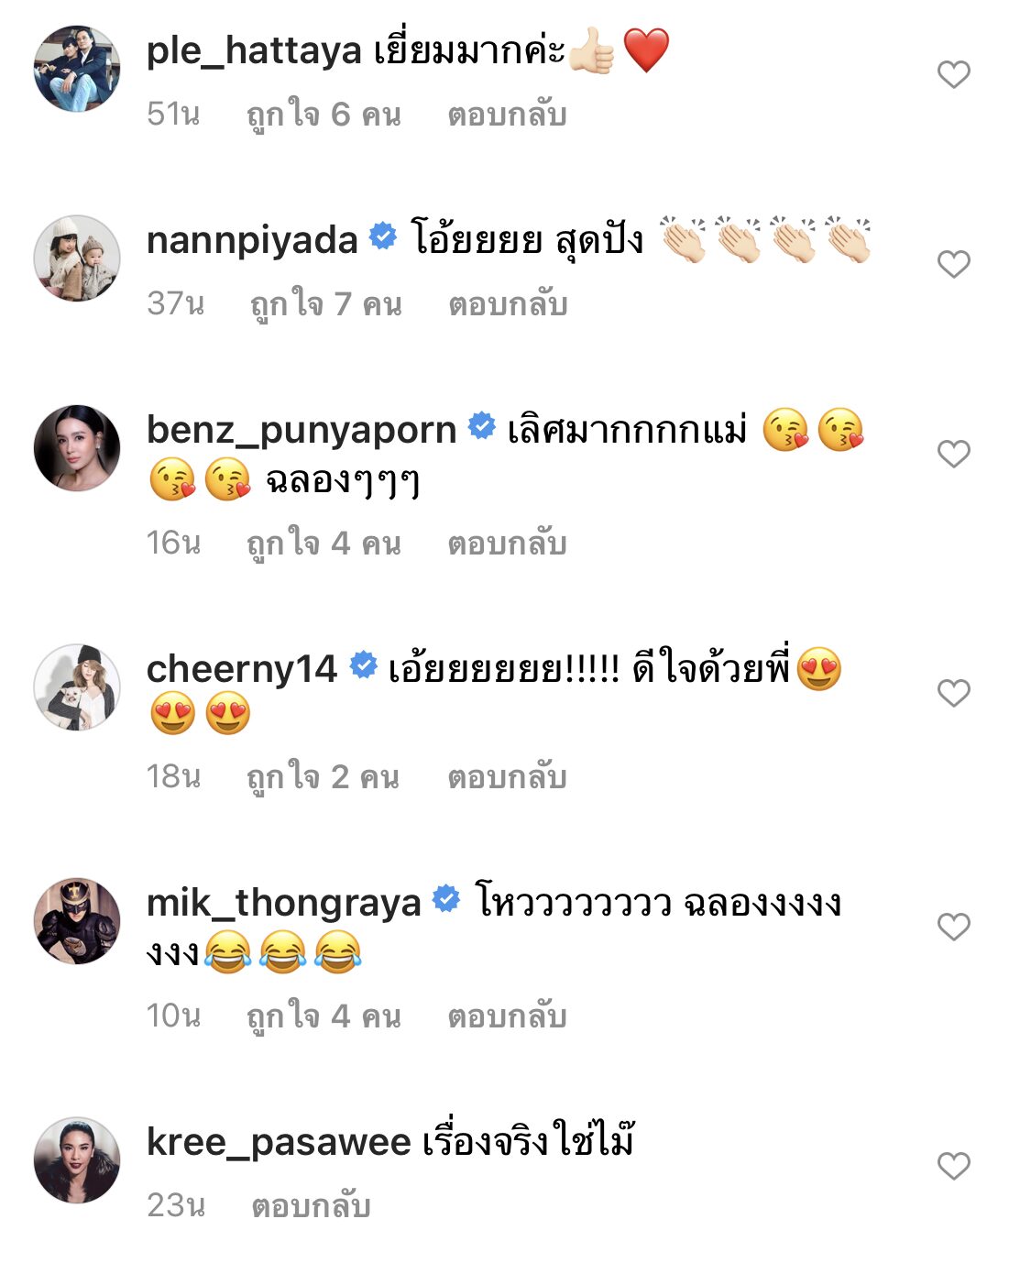Image resolution: width=1031 pixels, height=1263 pixels.
Task: Open the username link benz_punyaporn
Action: point(302,430)
